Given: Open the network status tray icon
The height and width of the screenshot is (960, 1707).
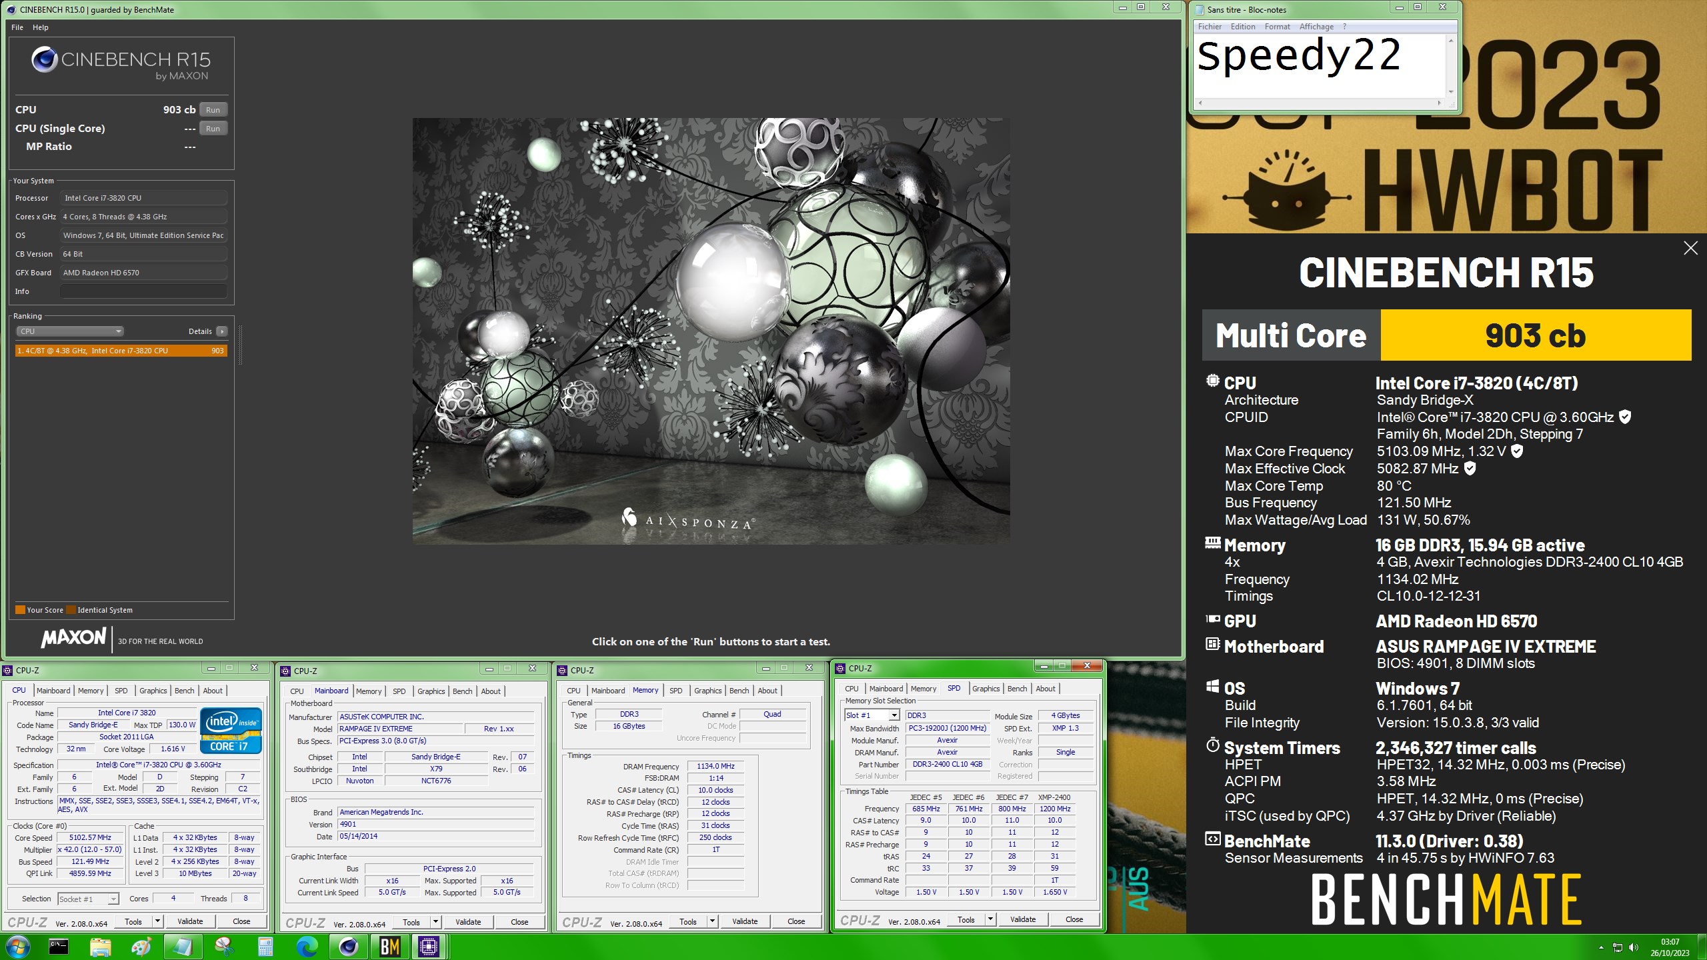Looking at the screenshot, I should click(1618, 947).
